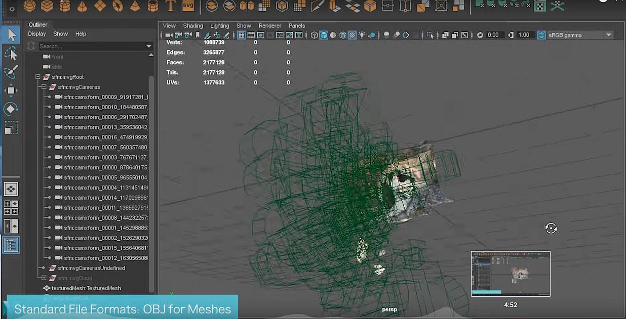Toggle wireframe display mode

tap(314, 35)
